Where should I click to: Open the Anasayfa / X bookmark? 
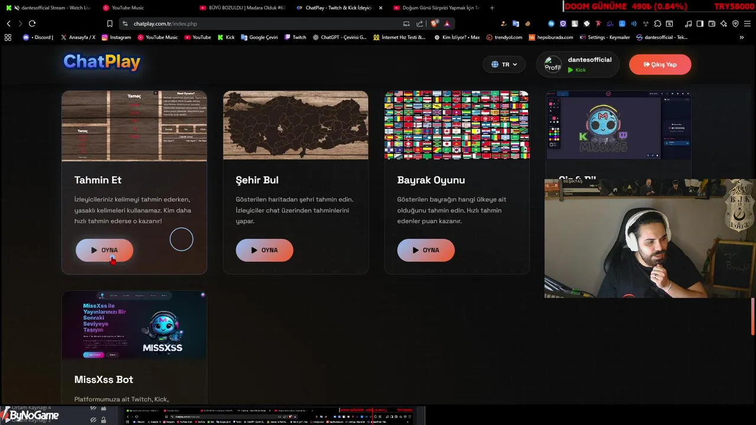coord(78,37)
